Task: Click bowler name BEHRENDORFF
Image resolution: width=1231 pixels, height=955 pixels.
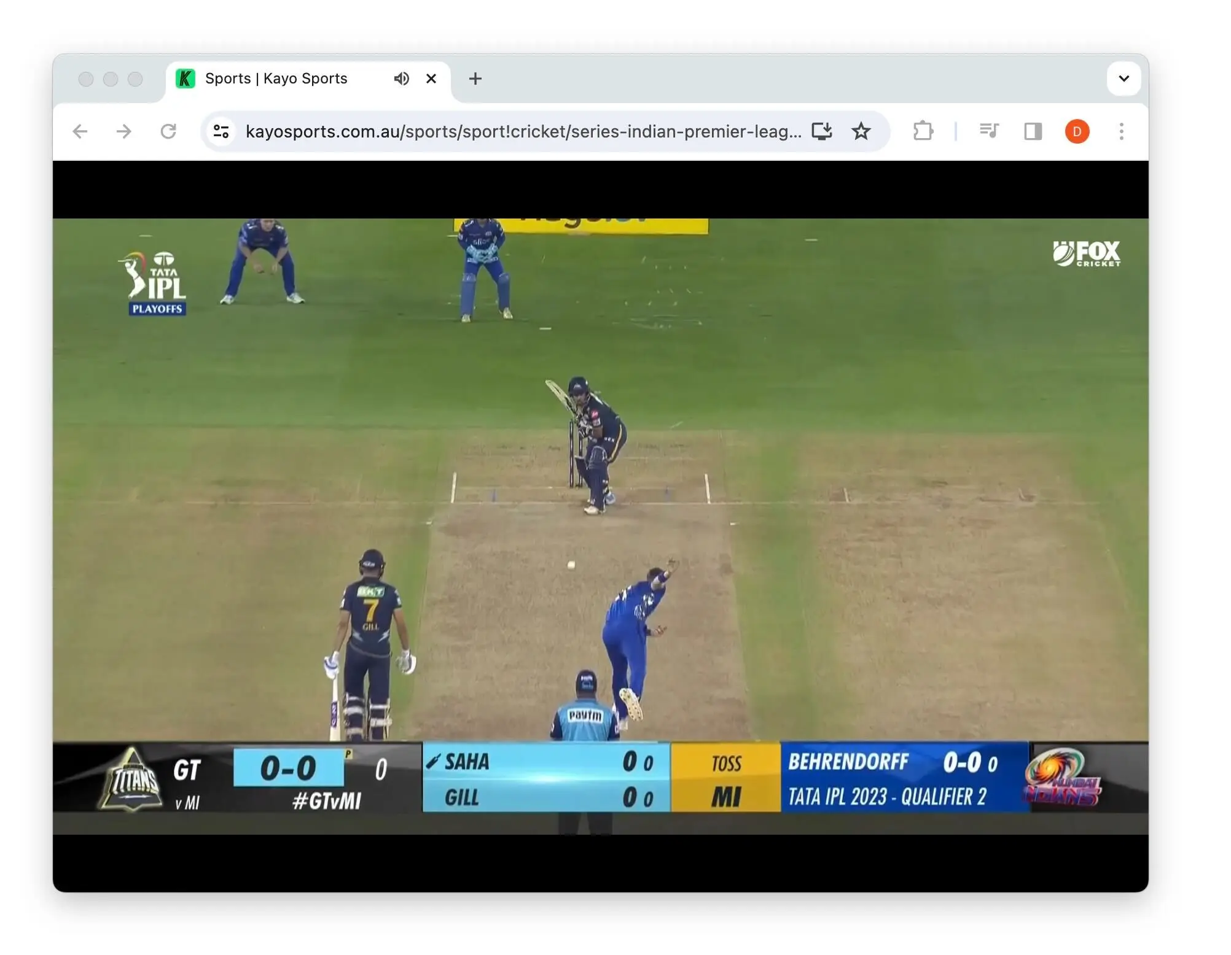Action: [x=848, y=762]
